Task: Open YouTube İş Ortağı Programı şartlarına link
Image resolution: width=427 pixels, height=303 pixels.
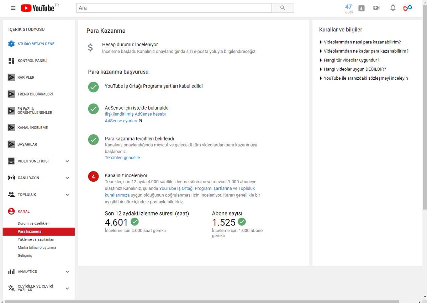Action: 195,188
